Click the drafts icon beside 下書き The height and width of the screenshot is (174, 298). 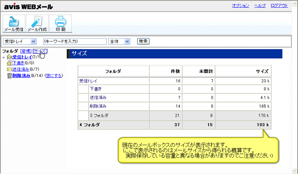pyautogui.click(x=10, y=63)
